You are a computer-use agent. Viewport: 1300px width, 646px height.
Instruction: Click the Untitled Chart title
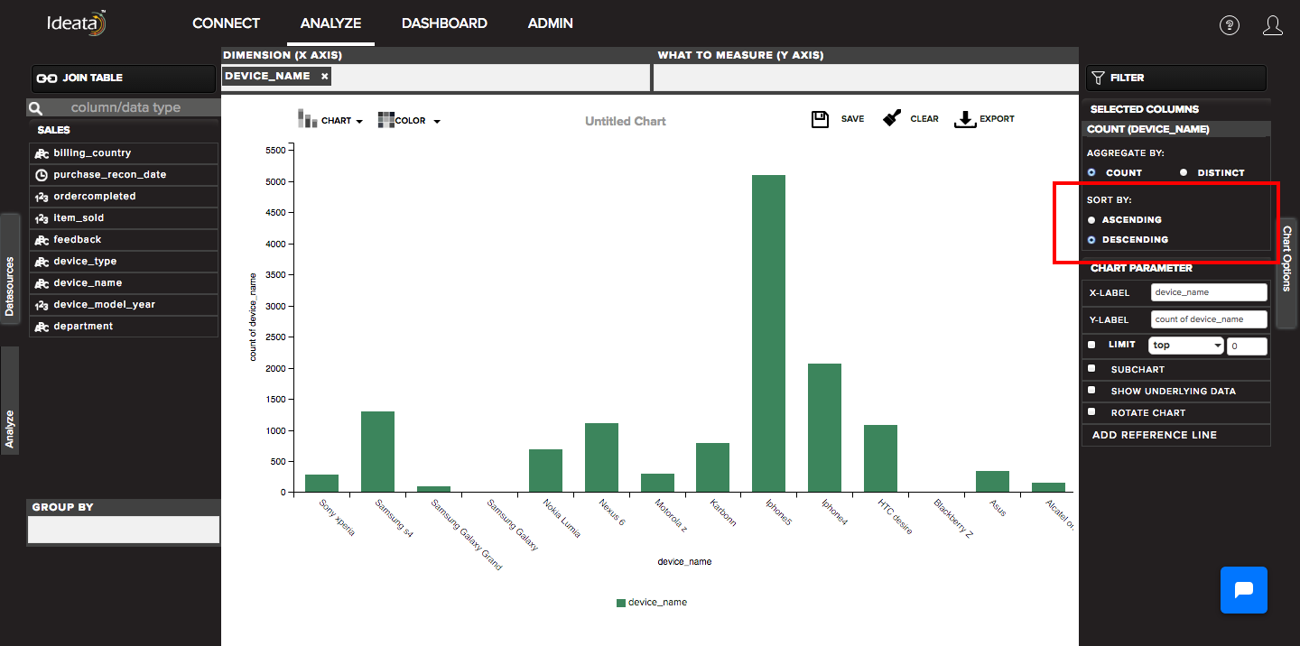pos(626,121)
